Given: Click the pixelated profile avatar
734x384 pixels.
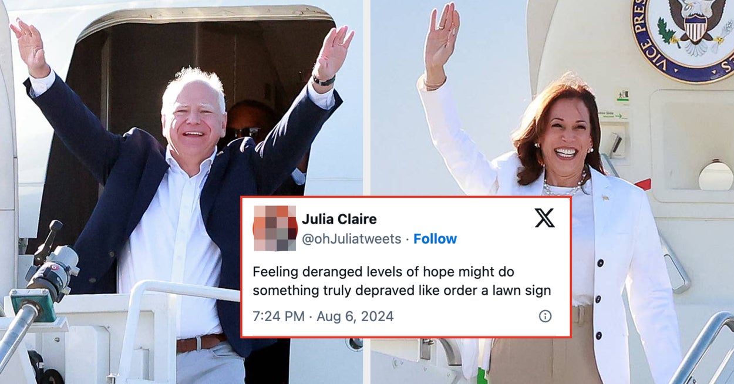Looking at the screenshot, I should click(x=275, y=228).
